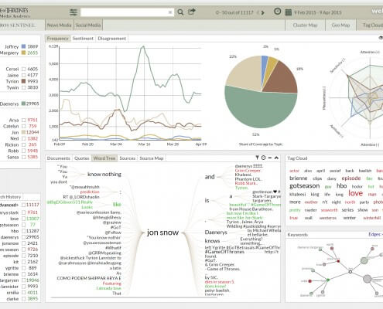
Task: Select the Word Tree tab
Action: point(104,158)
